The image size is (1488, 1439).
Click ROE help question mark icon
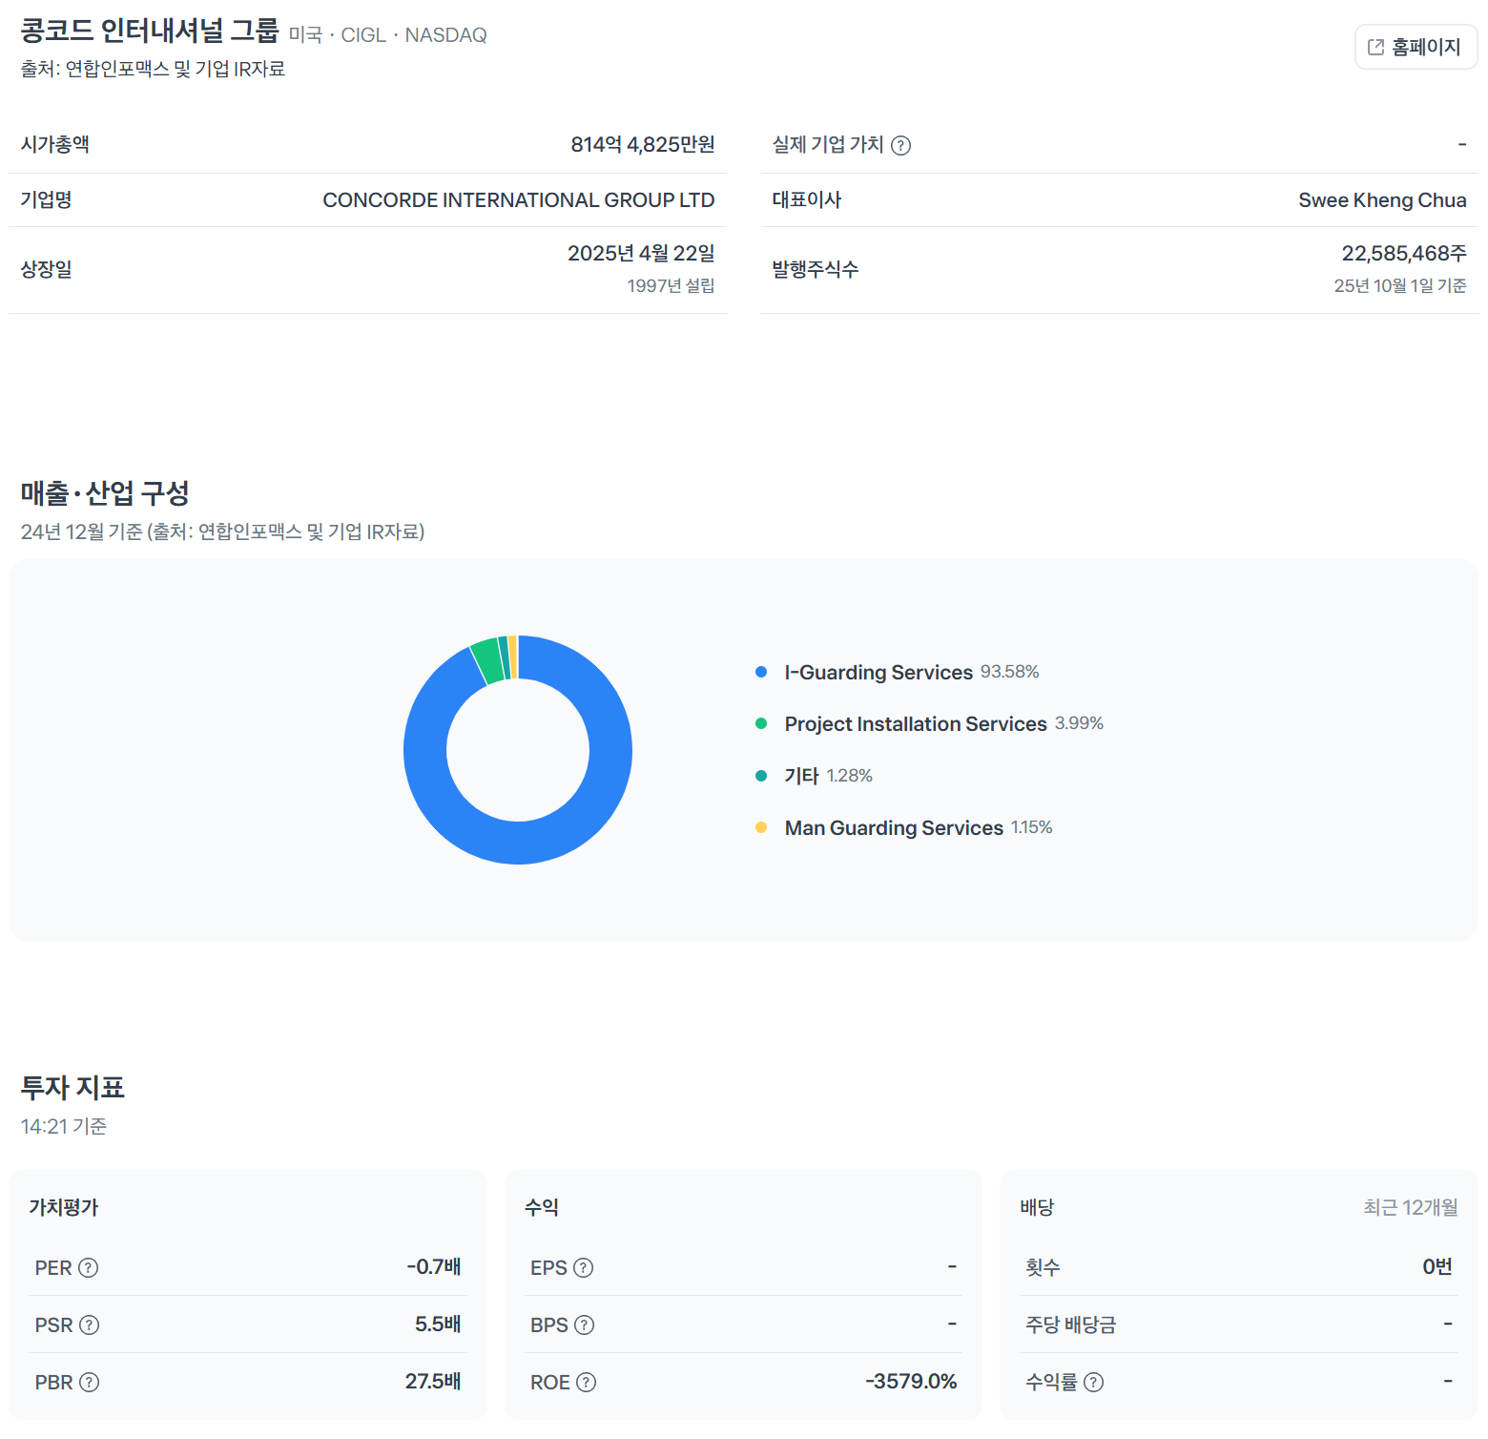pos(586,1382)
